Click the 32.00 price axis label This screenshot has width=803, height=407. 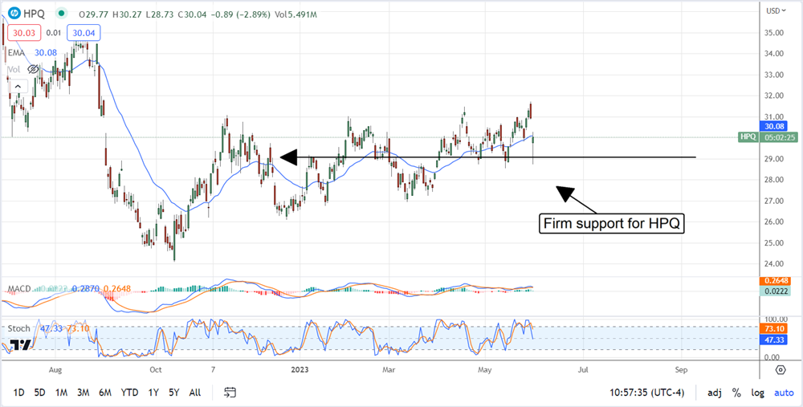776,96
